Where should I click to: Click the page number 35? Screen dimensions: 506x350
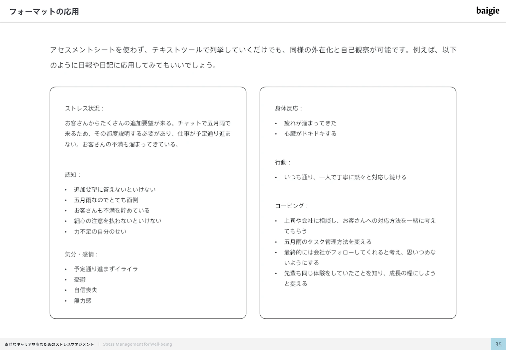tap(498, 344)
